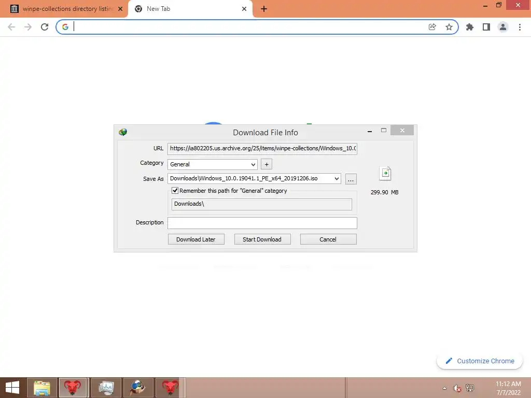Close the New Tab tab
The image size is (531, 398).
coord(244,9)
